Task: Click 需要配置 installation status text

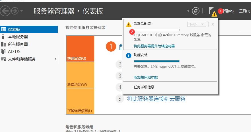Action: pos(165,66)
